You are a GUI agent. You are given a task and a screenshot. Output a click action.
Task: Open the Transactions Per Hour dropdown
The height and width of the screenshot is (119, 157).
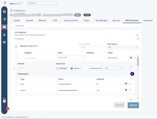[x=113, y=68]
